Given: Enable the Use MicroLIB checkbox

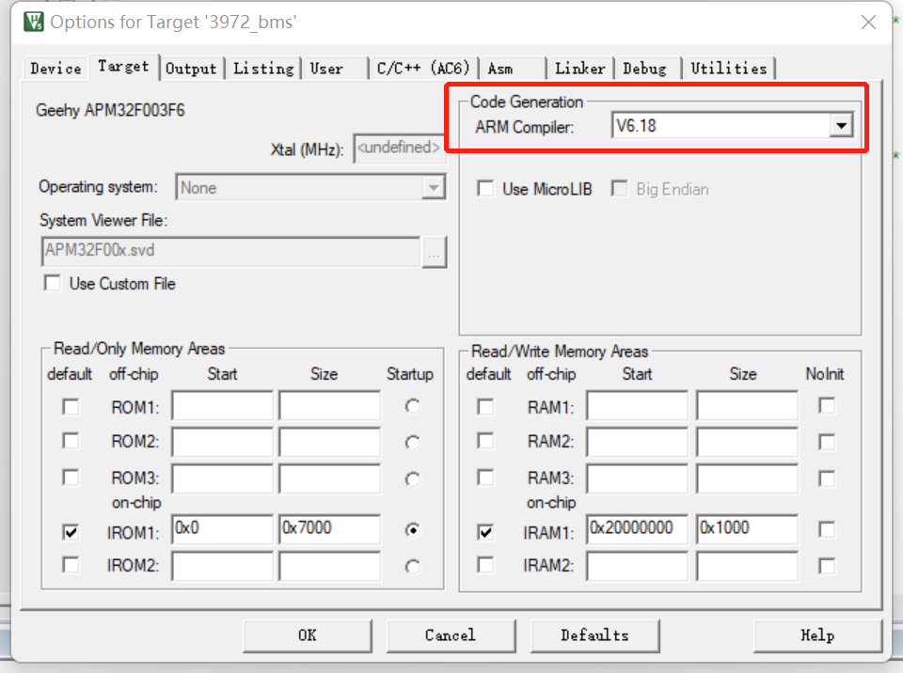Looking at the screenshot, I should pos(485,189).
